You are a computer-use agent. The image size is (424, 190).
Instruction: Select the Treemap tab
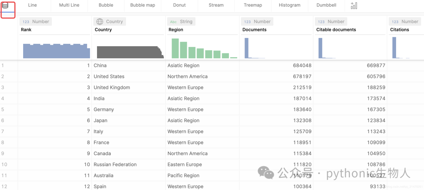(x=253, y=5)
